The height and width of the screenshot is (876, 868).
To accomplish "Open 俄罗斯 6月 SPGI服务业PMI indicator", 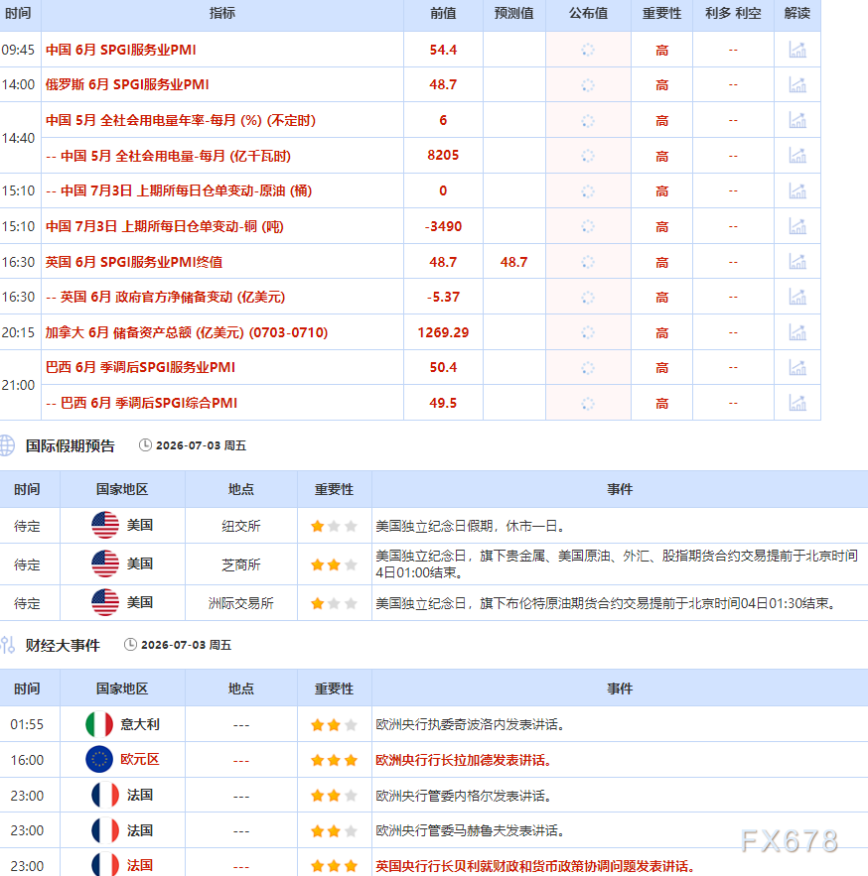I will (127, 85).
